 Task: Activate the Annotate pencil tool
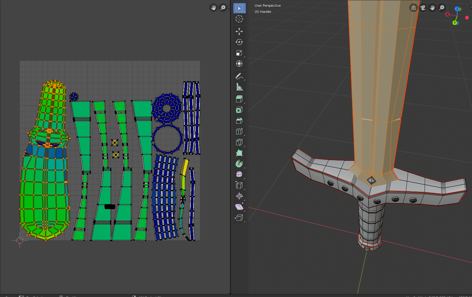pyautogui.click(x=239, y=76)
